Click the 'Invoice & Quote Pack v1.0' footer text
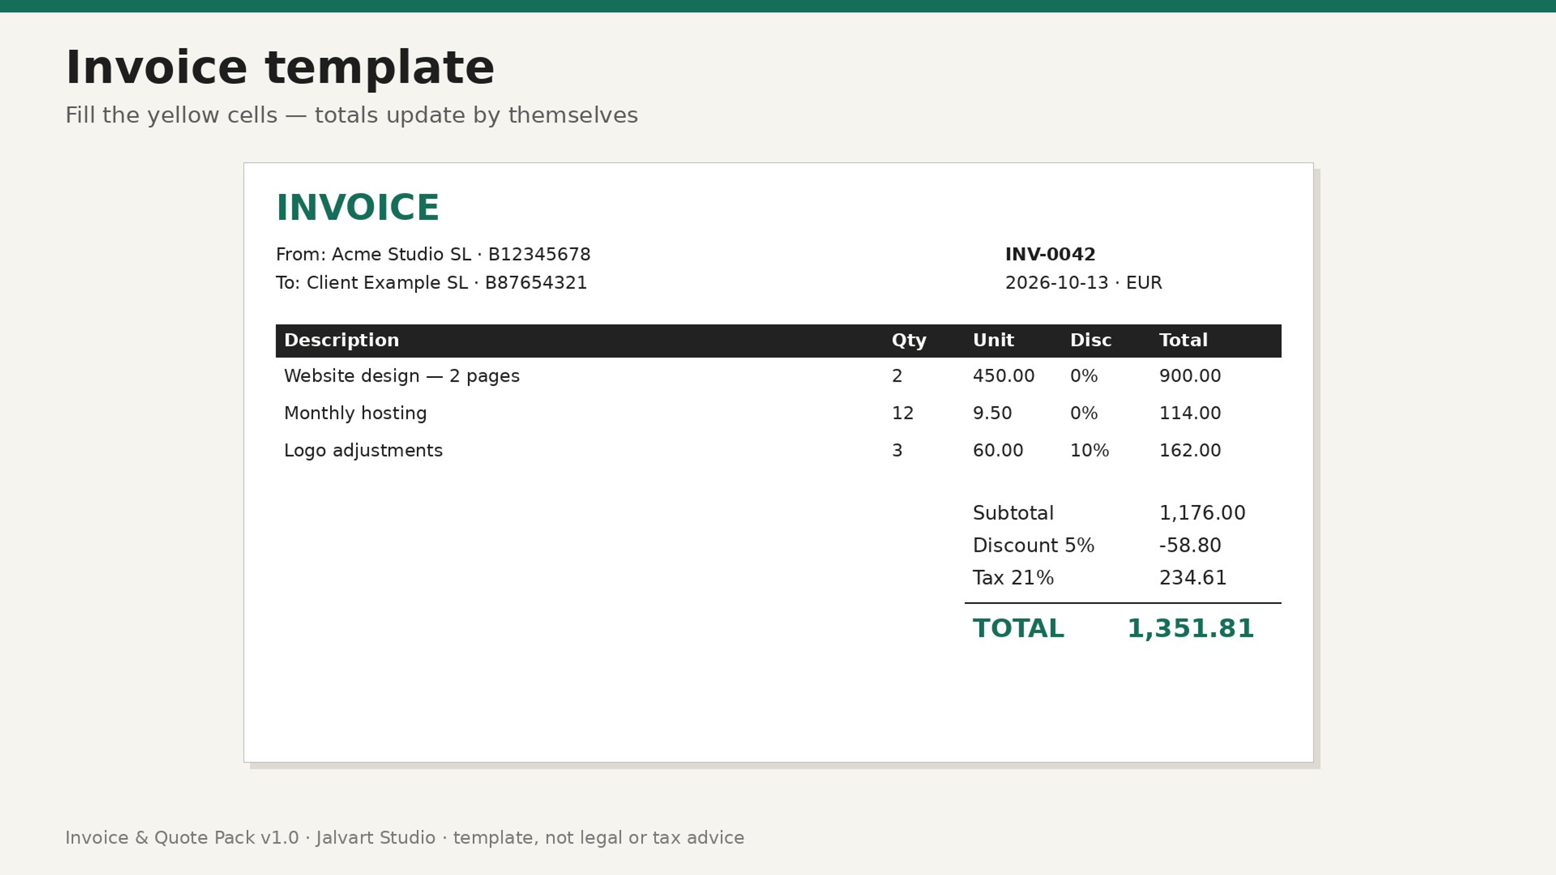Image resolution: width=1556 pixels, height=875 pixels. [404, 838]
